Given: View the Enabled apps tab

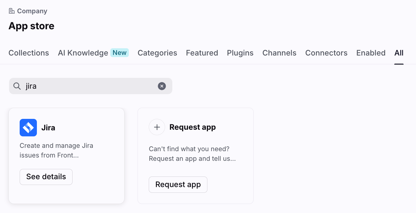Looking at the screenshot, I should pos(371,53).
